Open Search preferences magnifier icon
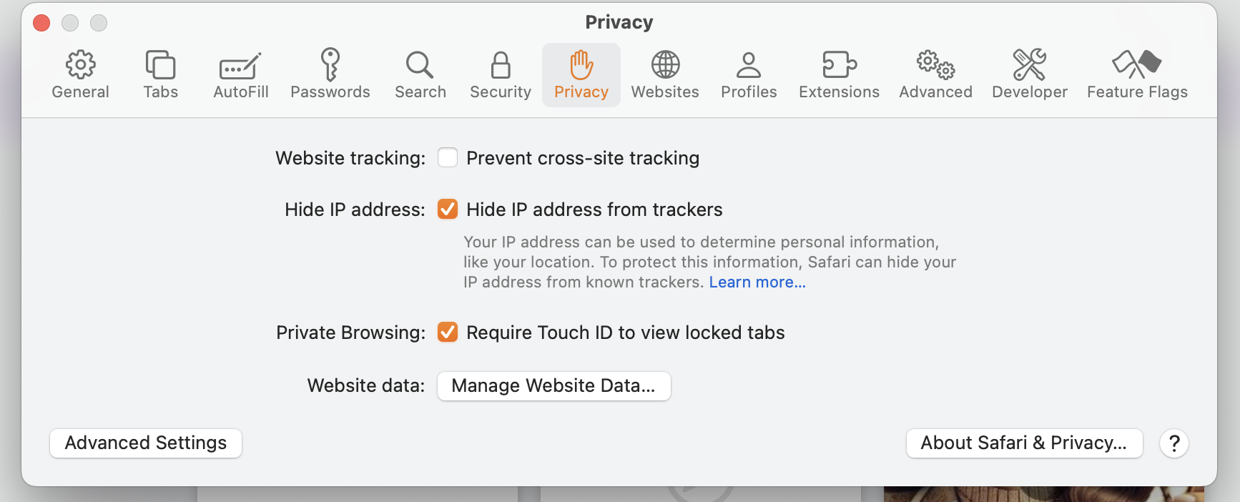This screenshot has width=1240, height=502. pos(420,65)
